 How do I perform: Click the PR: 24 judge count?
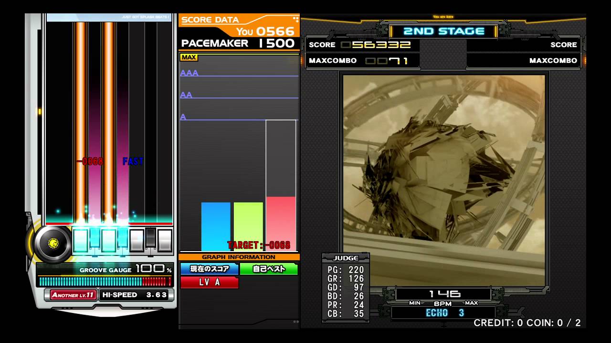point(346,305)
